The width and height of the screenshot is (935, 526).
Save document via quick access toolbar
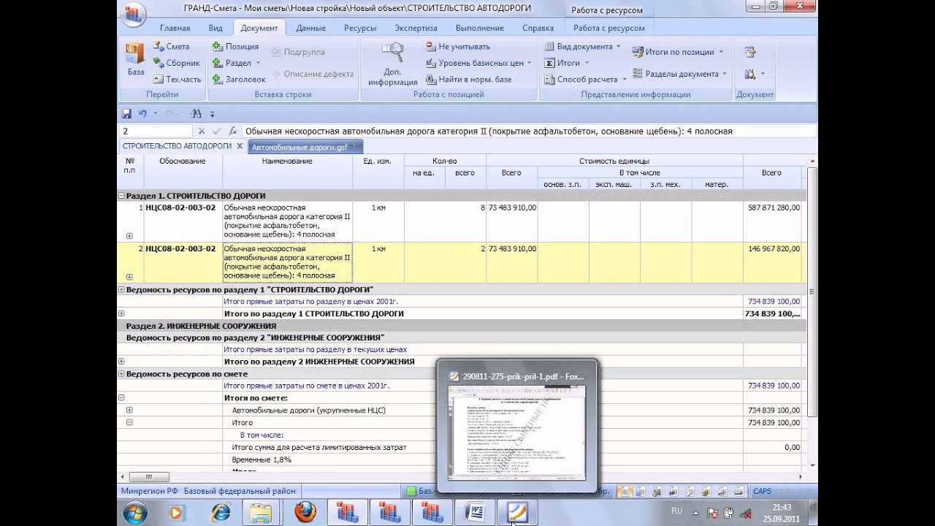[x=126, y=114]
